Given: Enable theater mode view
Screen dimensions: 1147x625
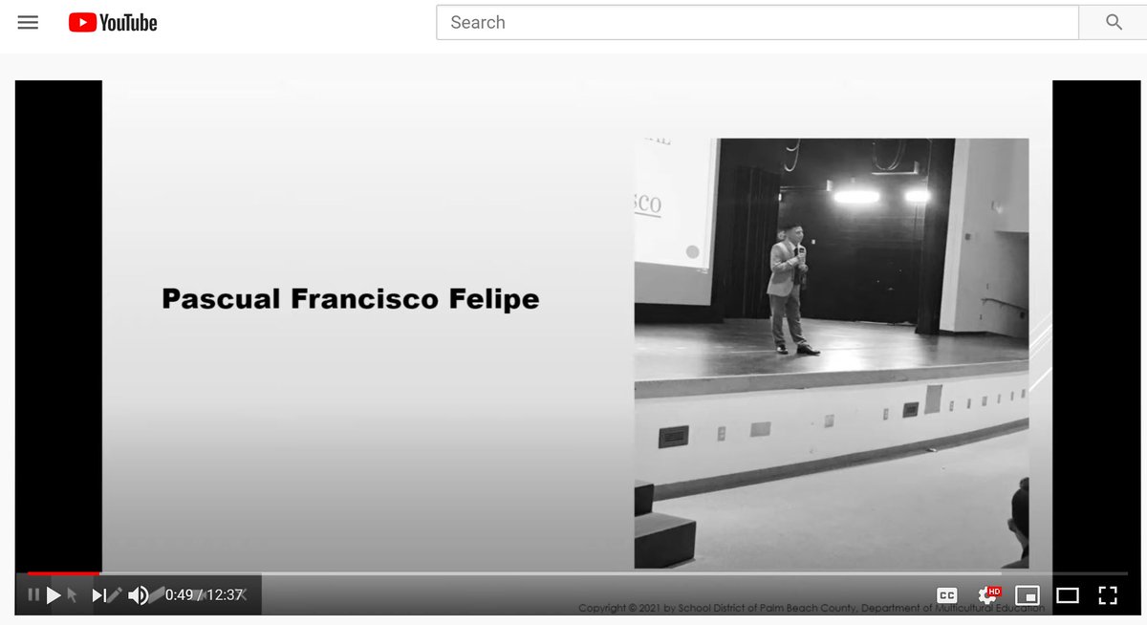Looking at the screenshot, I should (x=1068, y=595).
